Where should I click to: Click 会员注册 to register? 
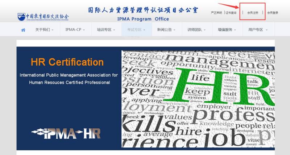point(253,13)
